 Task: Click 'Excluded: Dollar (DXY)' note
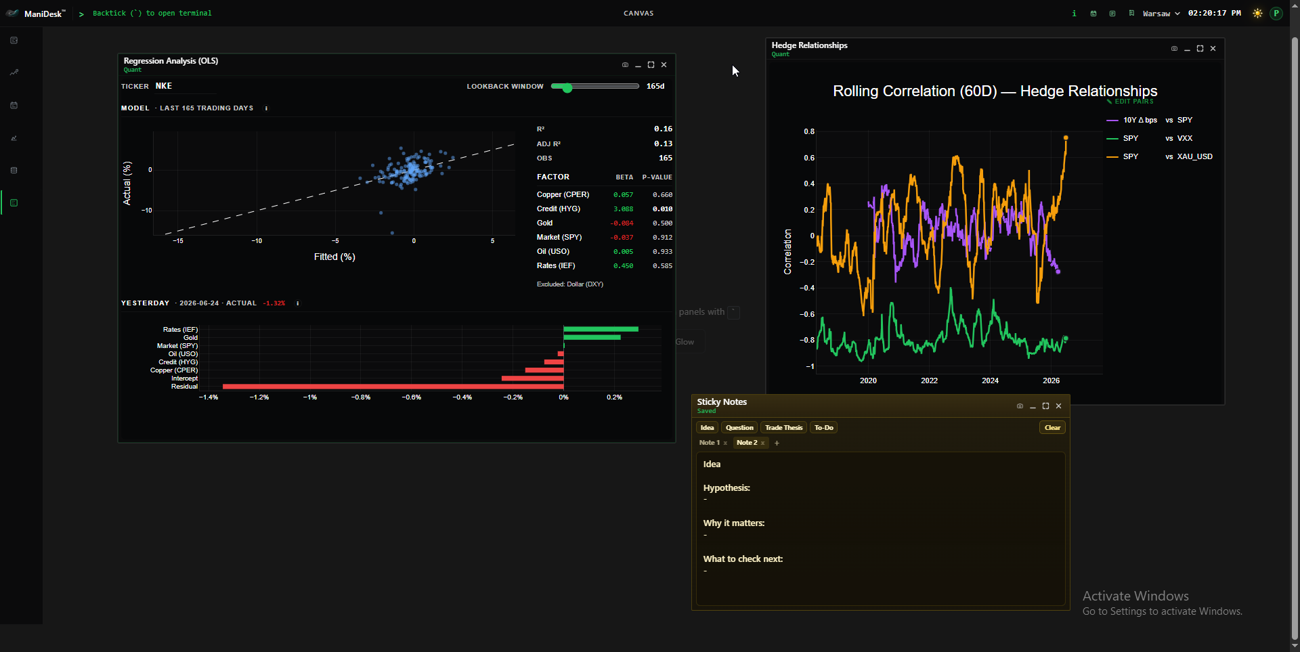(569, 284)
